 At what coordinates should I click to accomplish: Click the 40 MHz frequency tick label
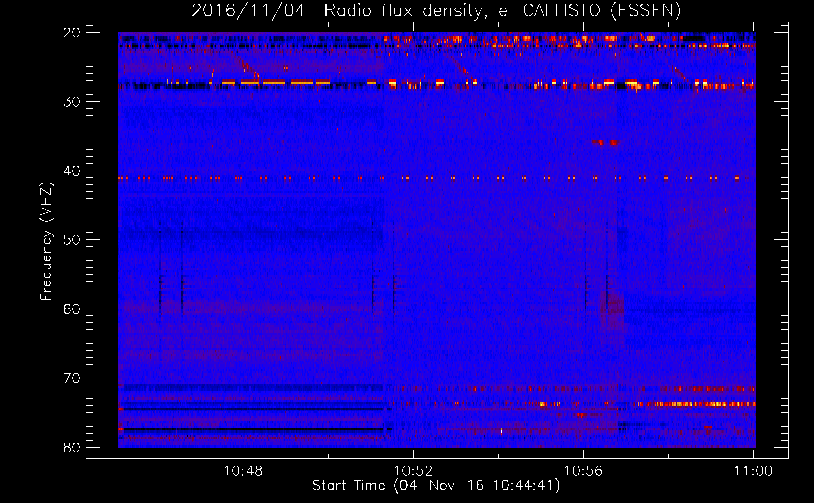tap(72, 171)
